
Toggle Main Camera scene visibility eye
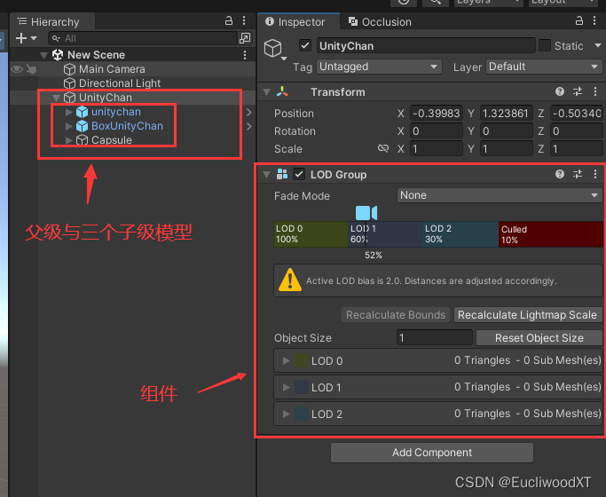[17, 69]
